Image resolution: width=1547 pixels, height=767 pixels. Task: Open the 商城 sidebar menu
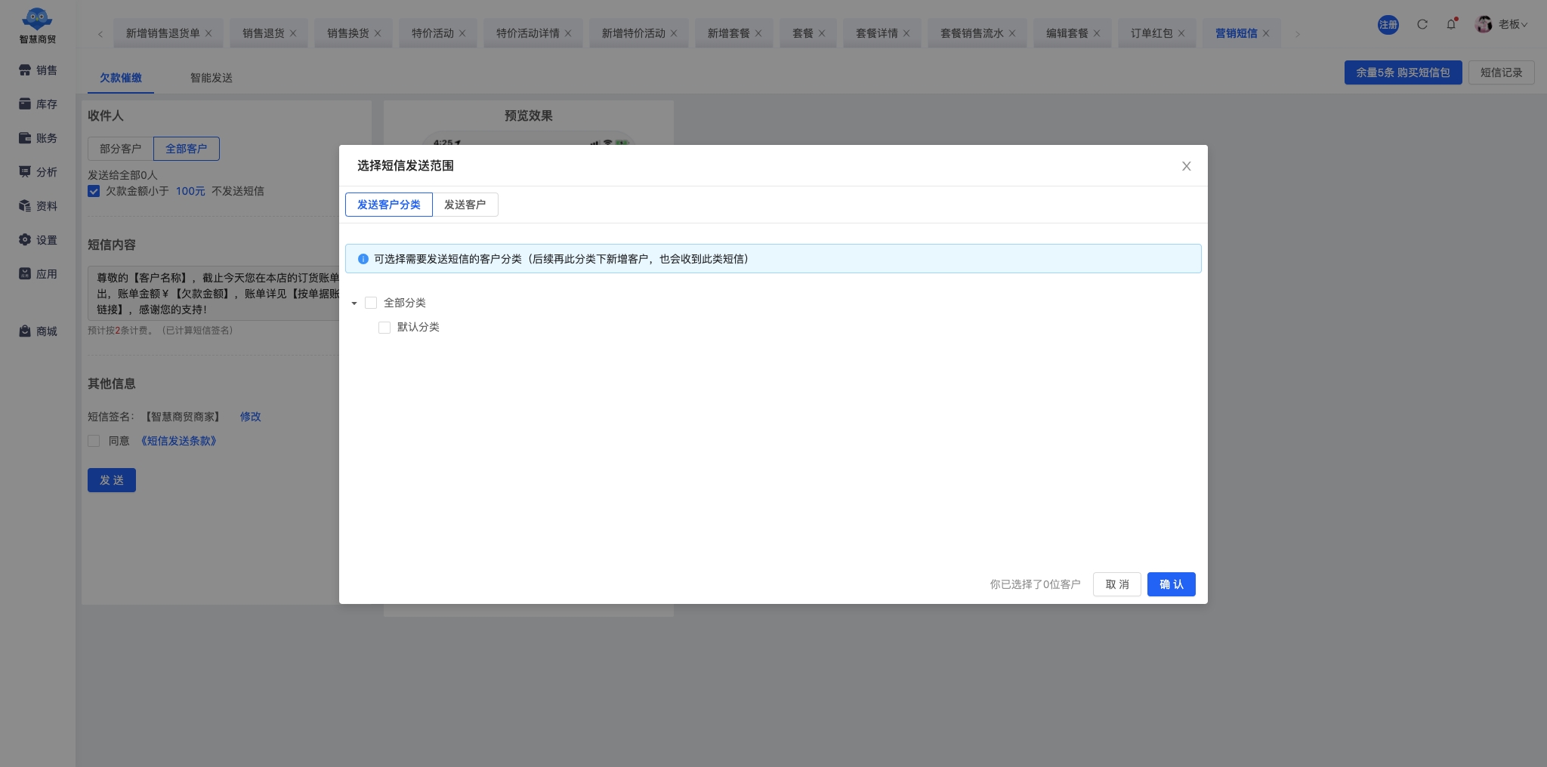click(x=38, y=331)
